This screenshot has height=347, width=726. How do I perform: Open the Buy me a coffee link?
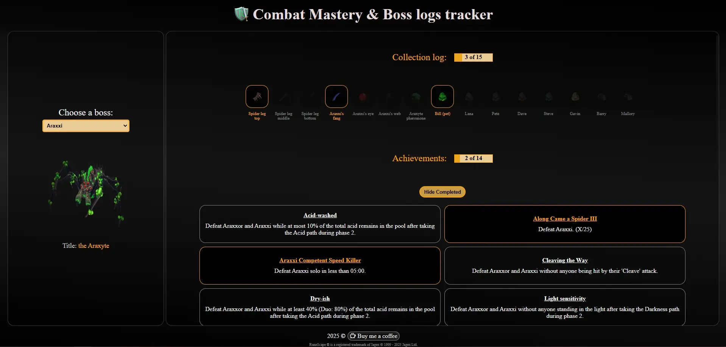coord(374,336)
